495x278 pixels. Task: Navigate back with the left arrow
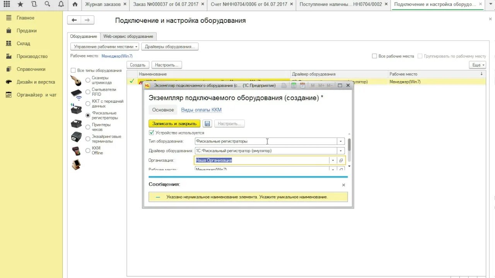[74, 20]
